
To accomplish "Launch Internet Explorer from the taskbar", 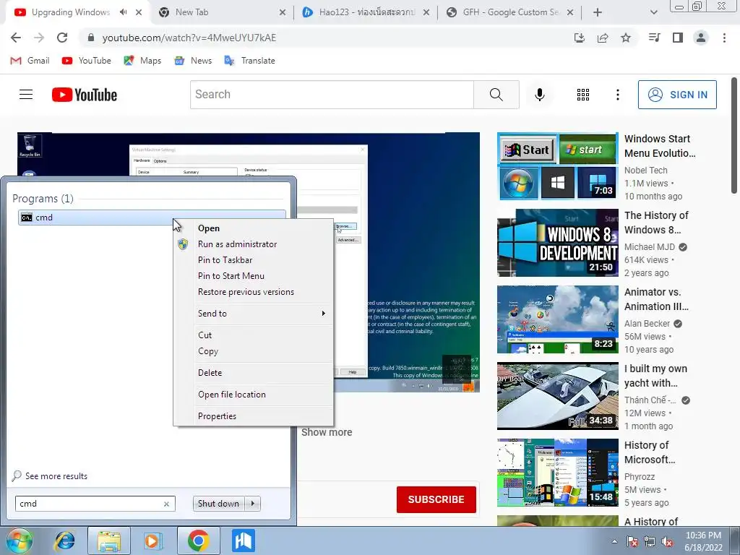I will (x=64, y=541).
